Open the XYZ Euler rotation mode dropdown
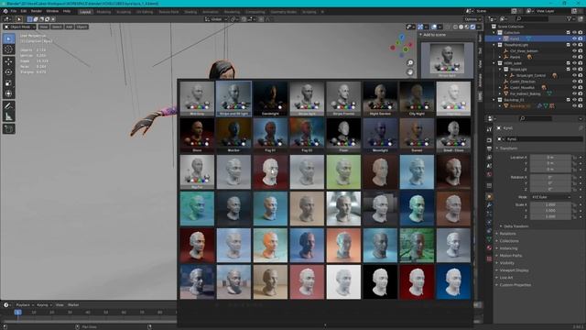586x330 pixels. point(551,197)
